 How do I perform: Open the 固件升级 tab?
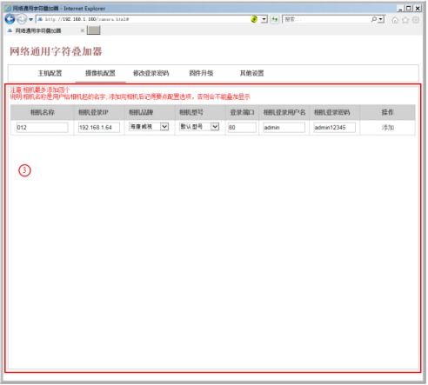coord(201,73)
